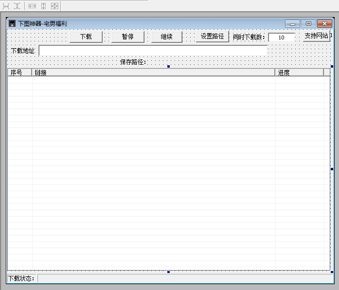Image resolution: width=339 pixels, height=290 pixels.
Task: Click the 进度 column header
Action: (x=299, y=72)
